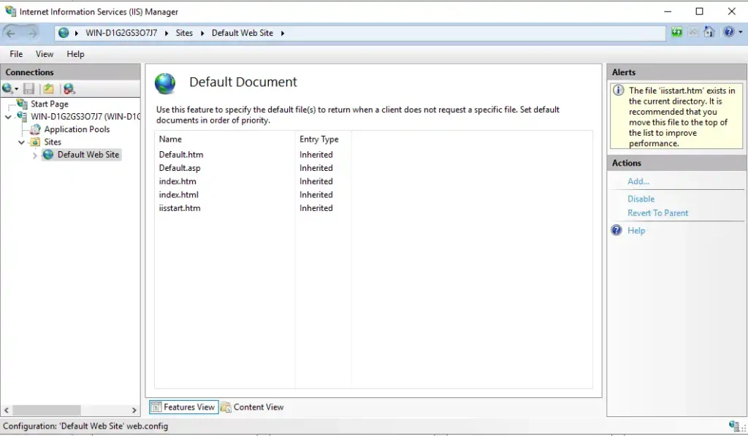
Task: Expand the Default Web Site node
Action: point(35,155)
